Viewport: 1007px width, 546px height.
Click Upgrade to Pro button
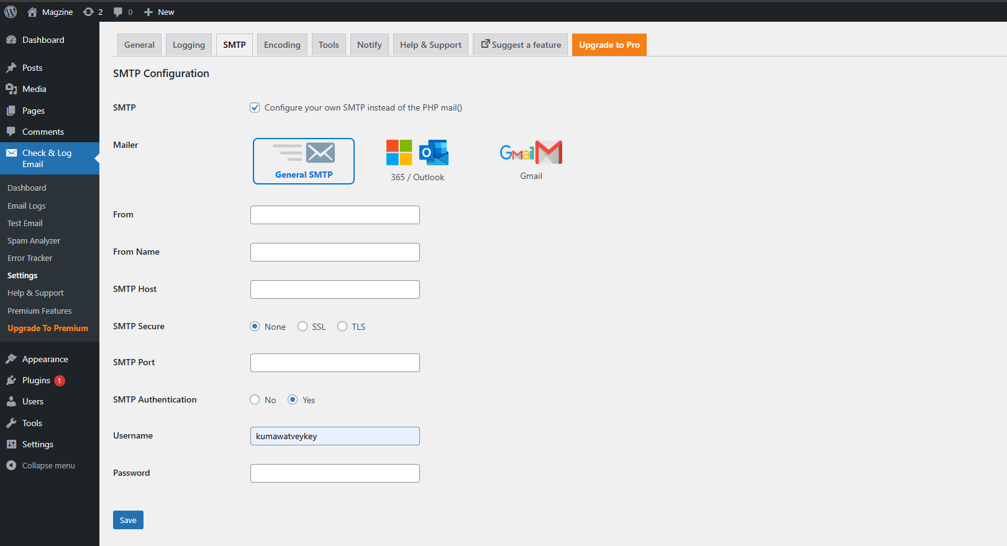[609, 45]
